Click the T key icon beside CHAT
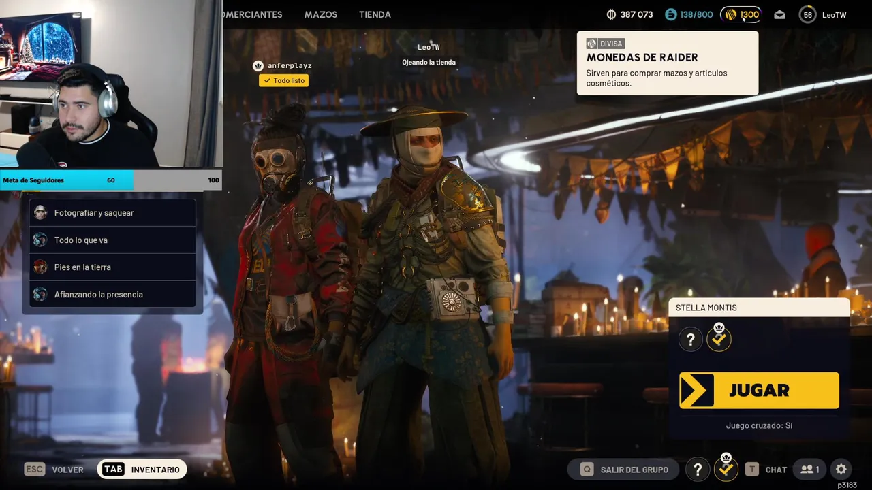Image resolution: width=872 pixels, height=490 pixels. tap(751, 470)
